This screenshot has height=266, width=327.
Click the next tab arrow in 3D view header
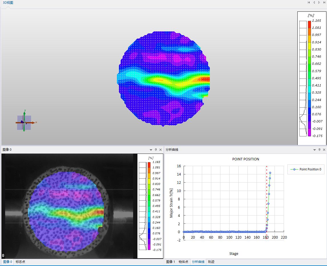click(319, 3)
